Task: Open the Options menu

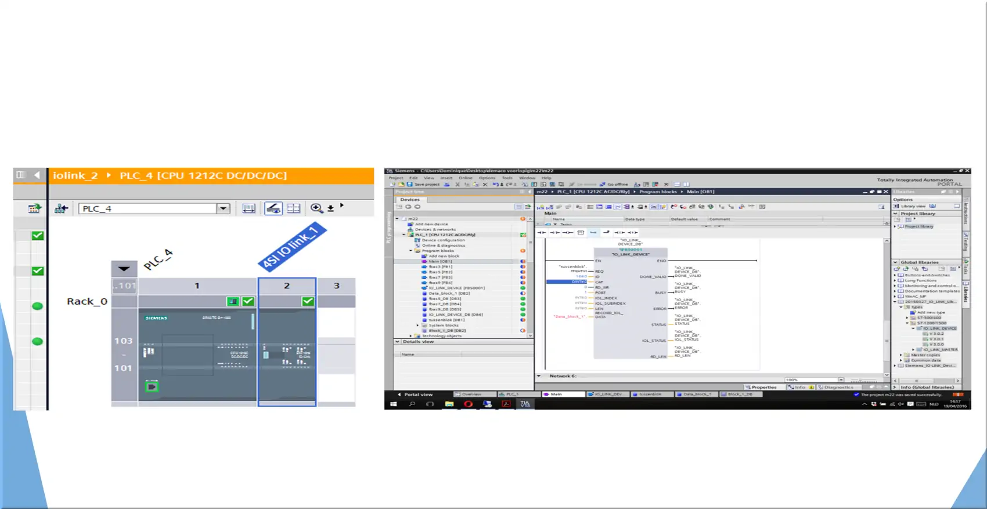Action: [487, 178]
